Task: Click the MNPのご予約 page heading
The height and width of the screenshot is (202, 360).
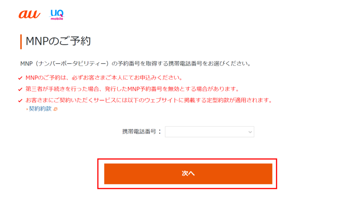Action: pyautogui.click(x=58, y=41)
